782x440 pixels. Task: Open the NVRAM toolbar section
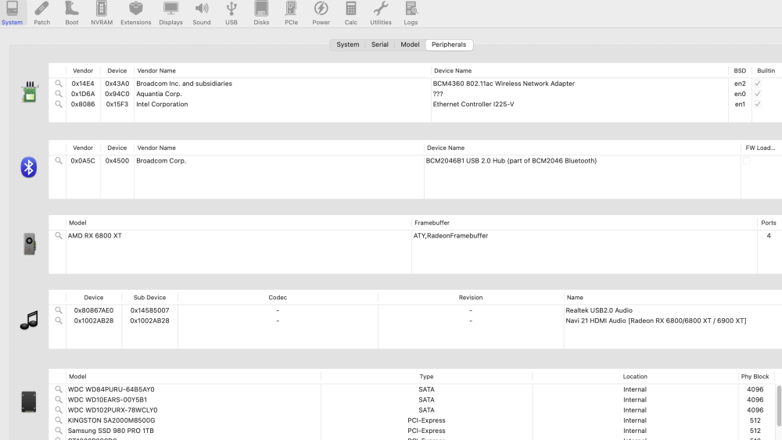pyautogui.click(x=102, y=13)
